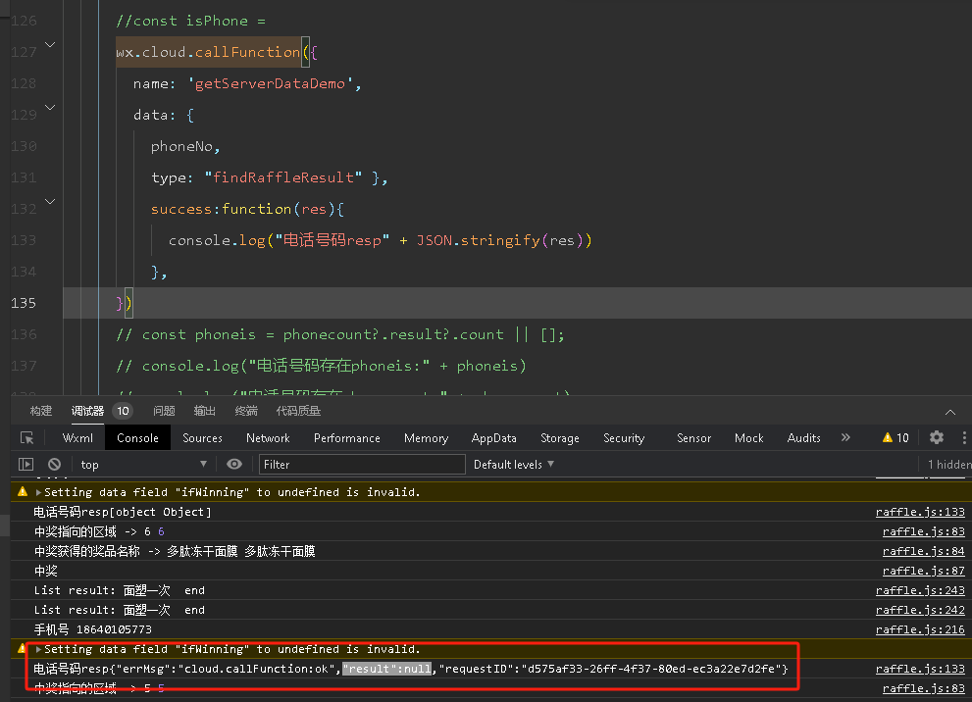The width and height of the screenshot is (972, 702).
Task: Click the highlighted "result":null text
Action: [386, 669]
